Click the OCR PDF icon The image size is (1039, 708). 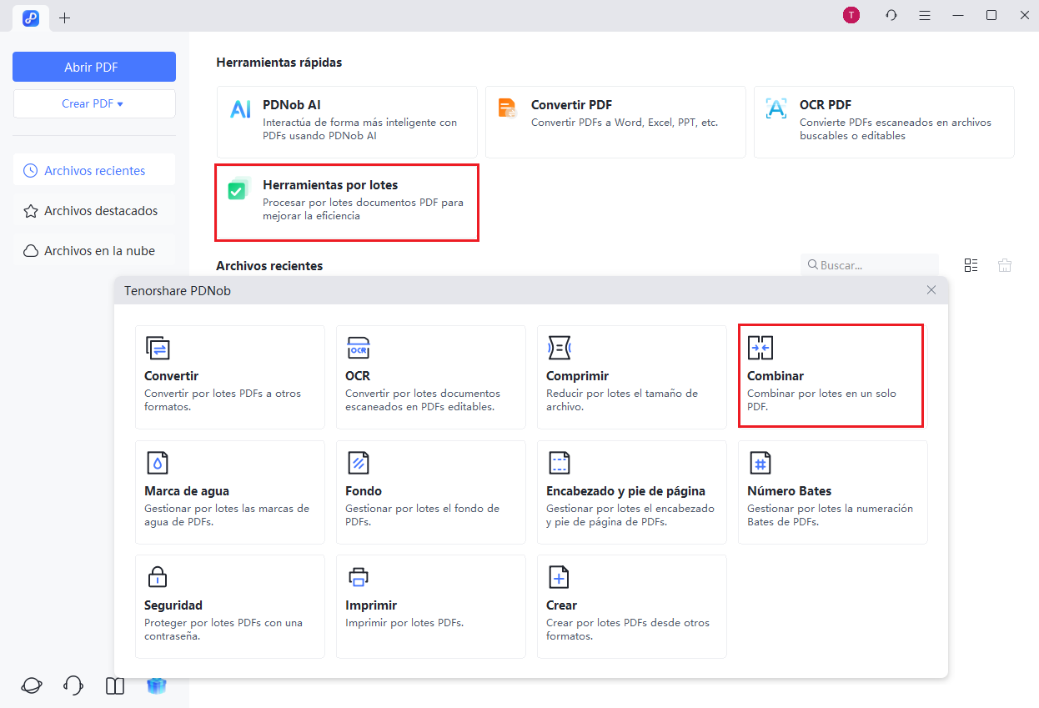776,108
